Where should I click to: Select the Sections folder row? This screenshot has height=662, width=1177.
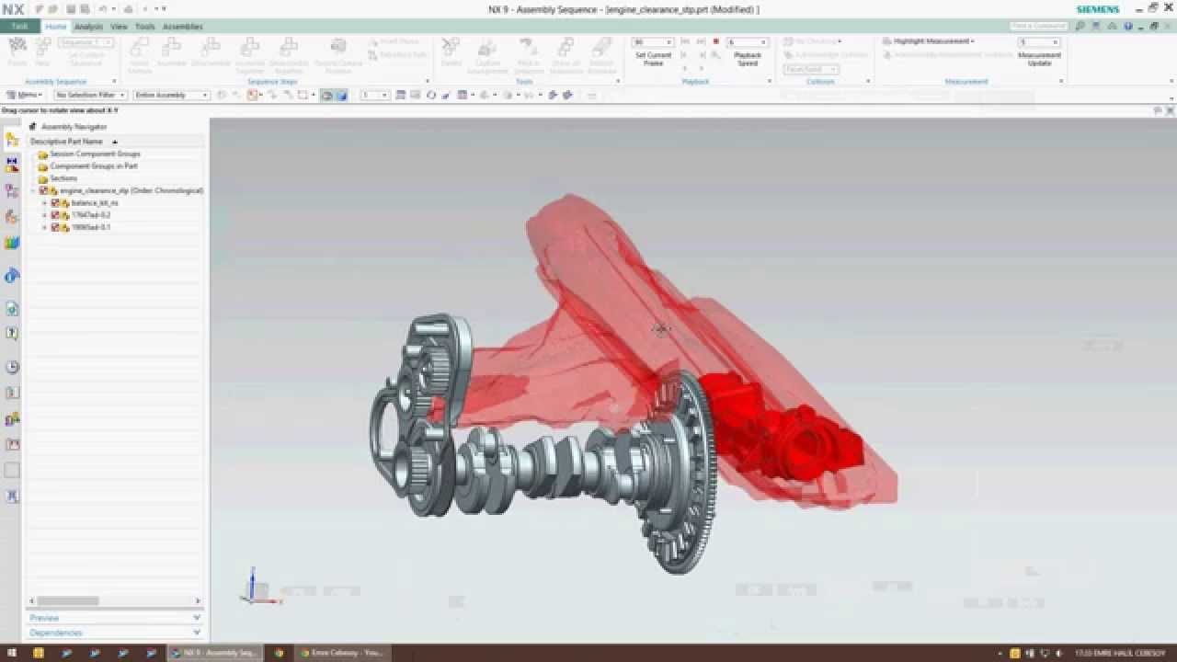[63, 178]
